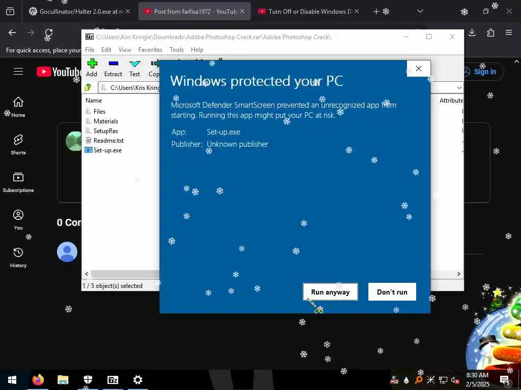Click the 7-Zip taskbar icon

pos(113,380)
